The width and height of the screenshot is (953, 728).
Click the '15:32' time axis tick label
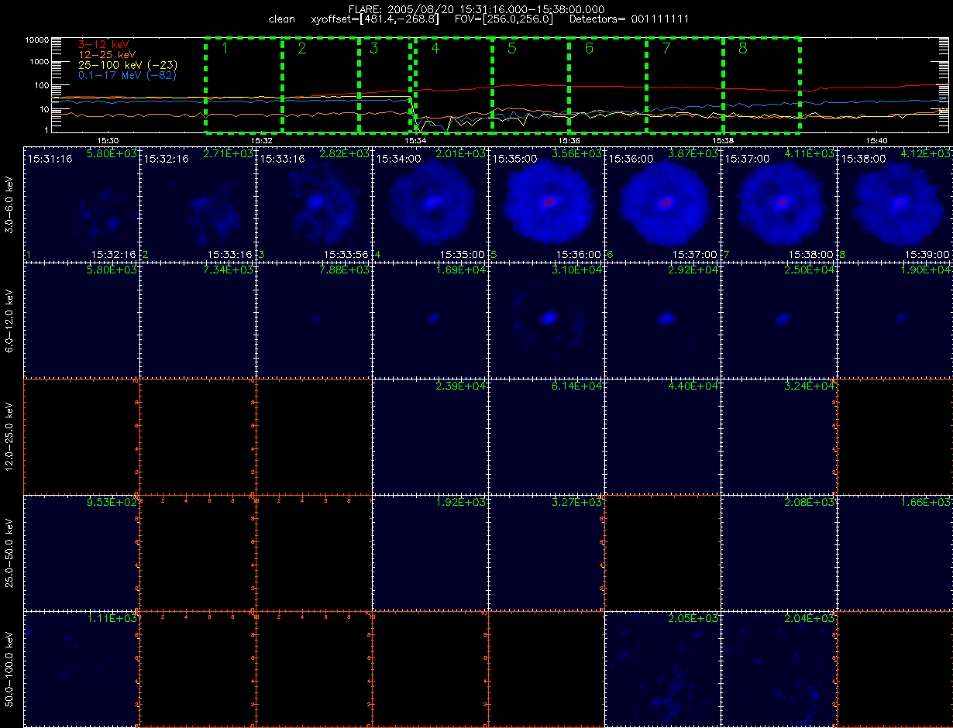point(261,140)
